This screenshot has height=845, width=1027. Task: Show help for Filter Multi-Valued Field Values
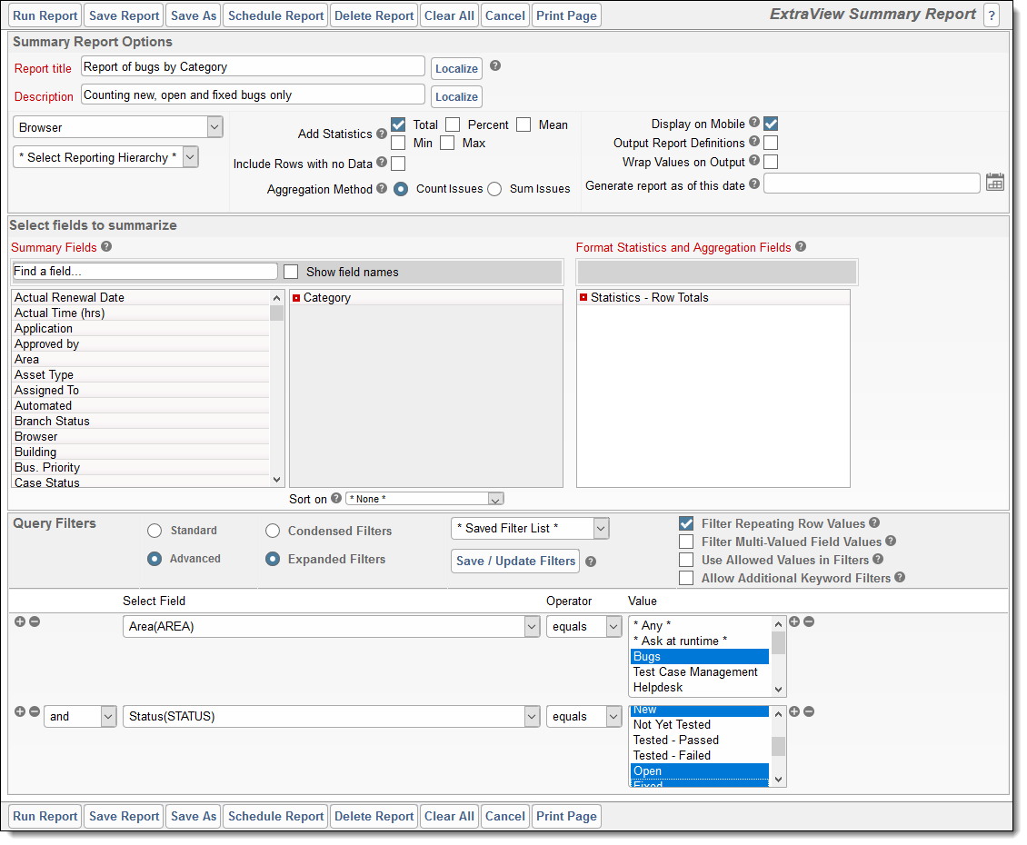890,541
